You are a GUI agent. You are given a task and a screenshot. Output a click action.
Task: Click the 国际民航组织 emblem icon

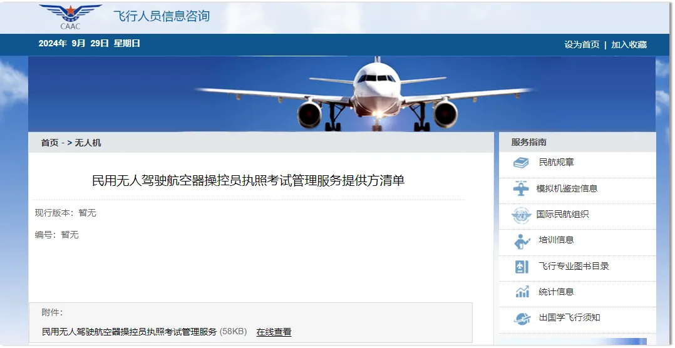tap(522, 215)
